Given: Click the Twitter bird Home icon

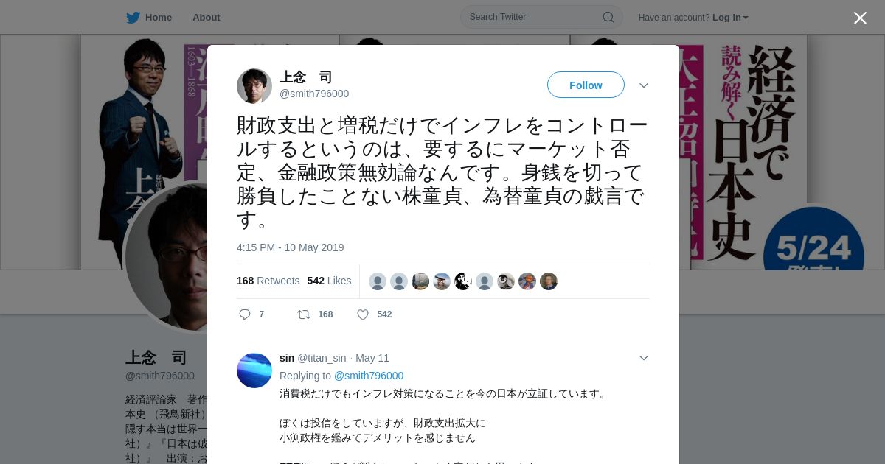Looking at the screenshot, I should tap(133, 17).
